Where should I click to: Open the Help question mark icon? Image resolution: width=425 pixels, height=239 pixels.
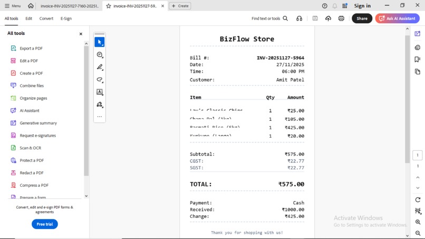[324, 6]
